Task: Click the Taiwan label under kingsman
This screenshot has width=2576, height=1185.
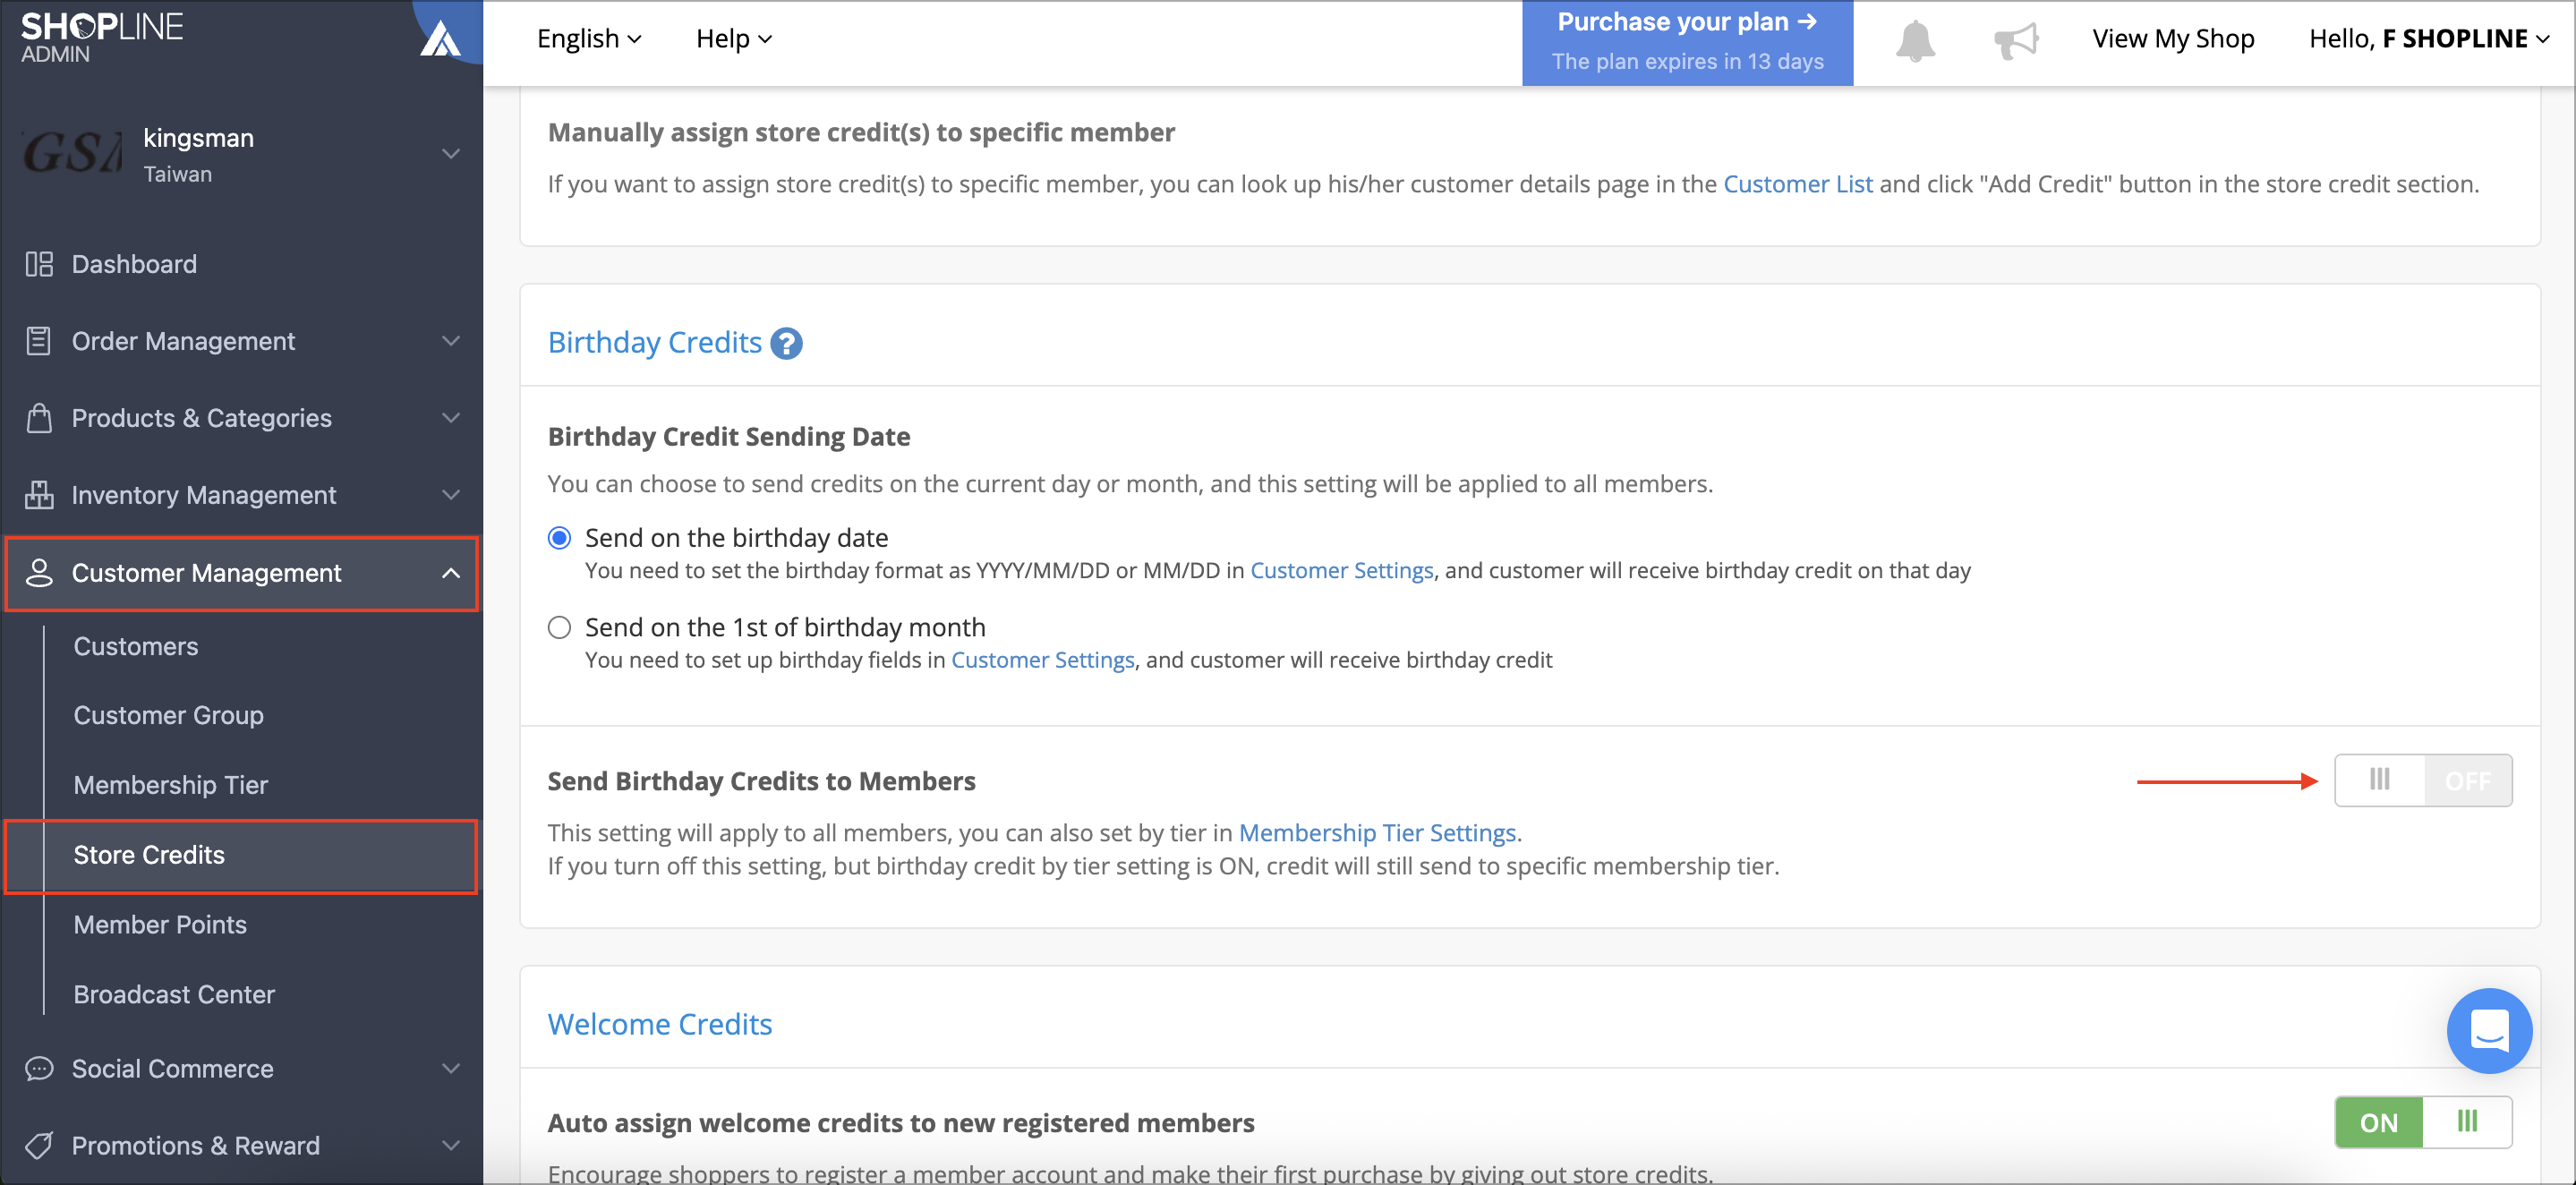Action: pos(178,174)
